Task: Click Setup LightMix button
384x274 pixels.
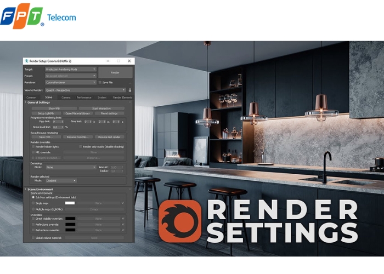Action: click(x=46, y=113)
